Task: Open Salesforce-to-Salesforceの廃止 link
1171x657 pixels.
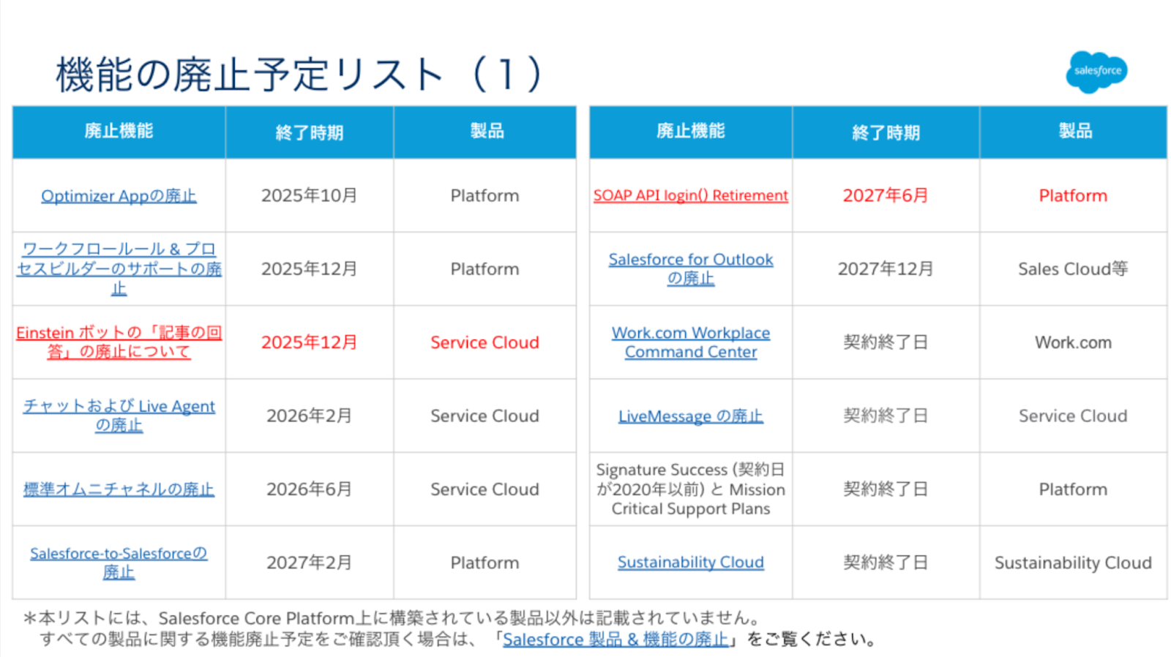Action: pyautogui.click(x=119, y=563)
